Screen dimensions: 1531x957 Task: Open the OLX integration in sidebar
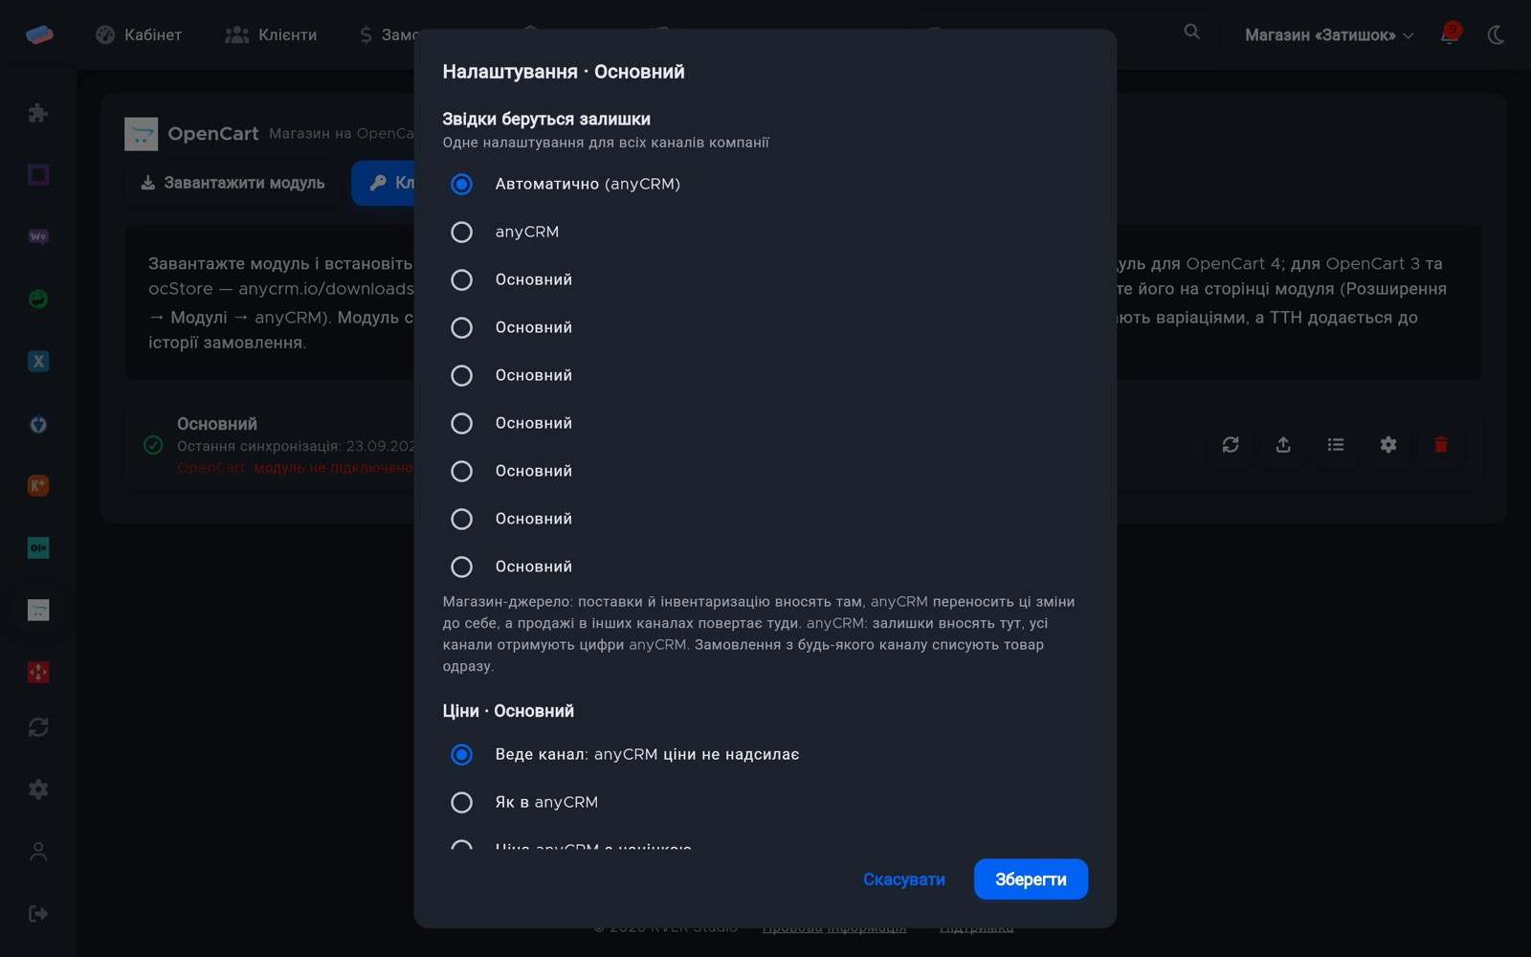click(x=38, y=547)
